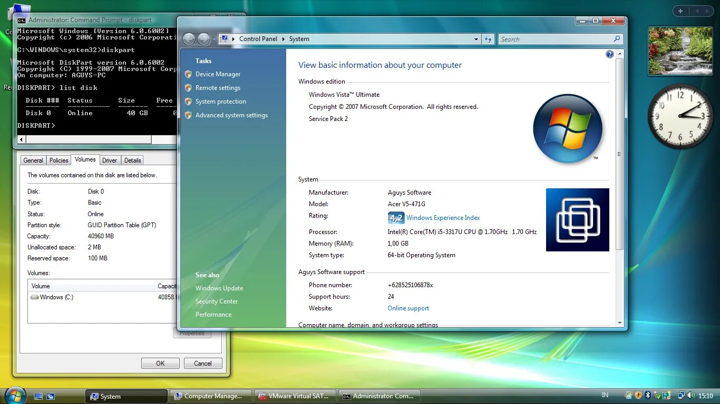Click the Forward arrow in System window
The width and height of the screenshot is (720, 404).
point(203,39)
